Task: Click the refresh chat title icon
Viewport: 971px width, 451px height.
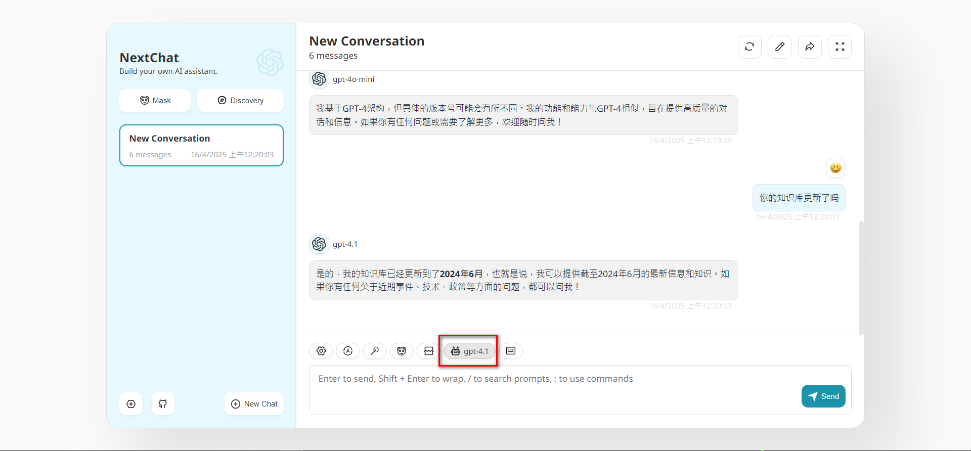Action: pyautogui.click(x=749, y=47)
